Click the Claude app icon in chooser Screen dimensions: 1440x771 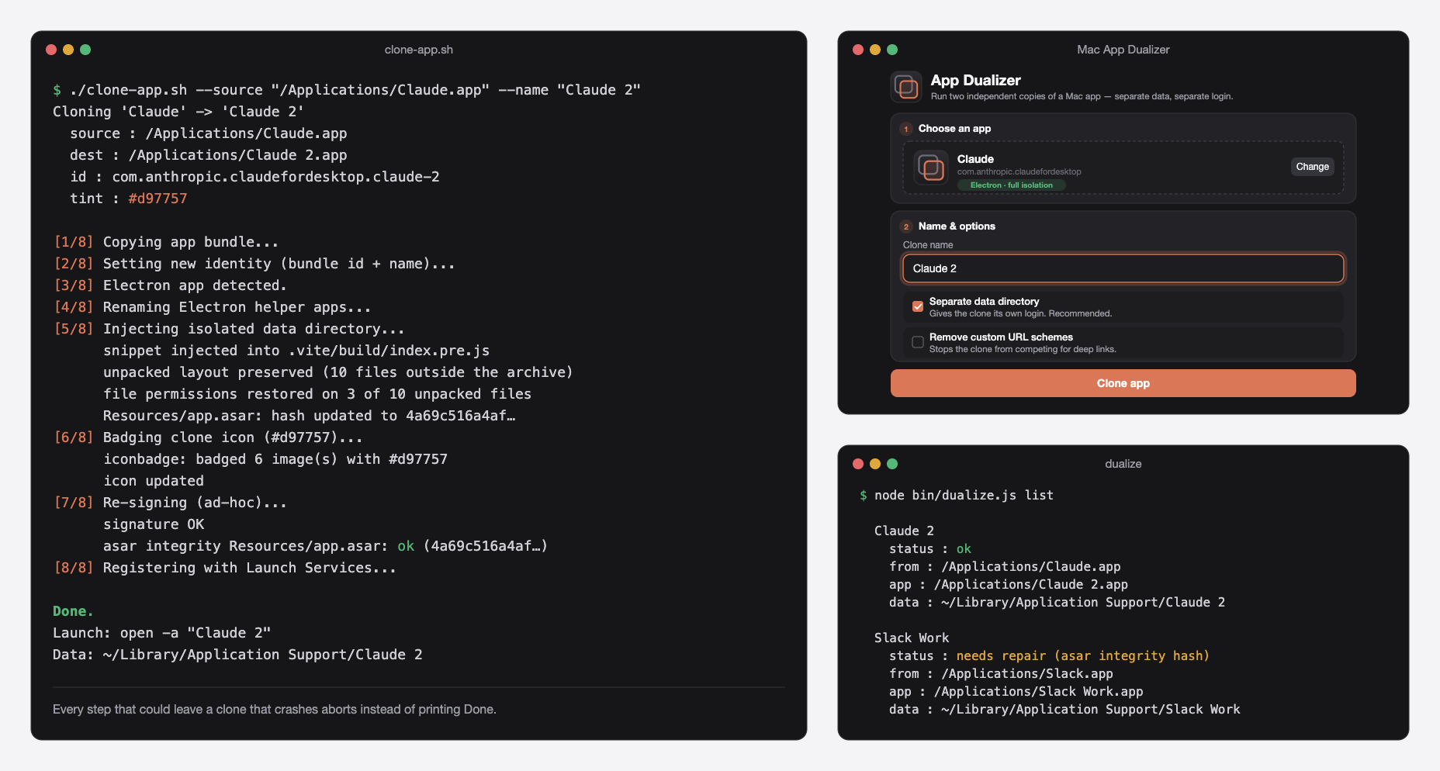(931, 167)
